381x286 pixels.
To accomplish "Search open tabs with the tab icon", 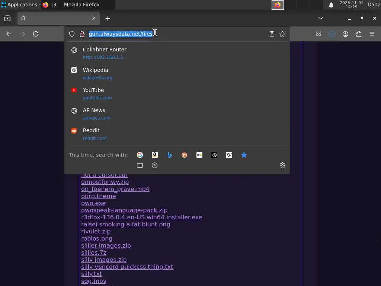I will point(140,165).
